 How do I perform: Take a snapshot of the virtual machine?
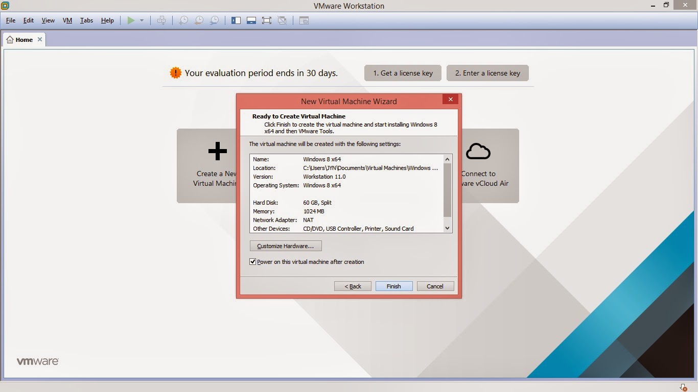(183, 20)
